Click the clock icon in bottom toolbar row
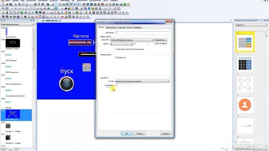The image size is (269, 151). point(22,17)
